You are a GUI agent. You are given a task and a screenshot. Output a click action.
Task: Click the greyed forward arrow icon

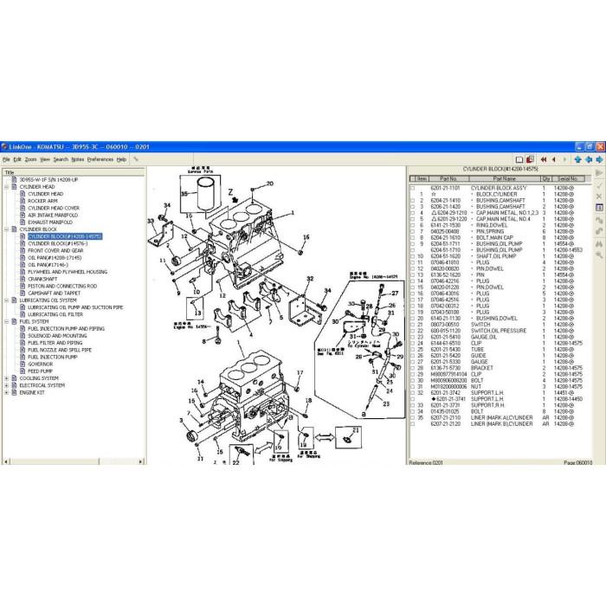click(x=564, y=159)
